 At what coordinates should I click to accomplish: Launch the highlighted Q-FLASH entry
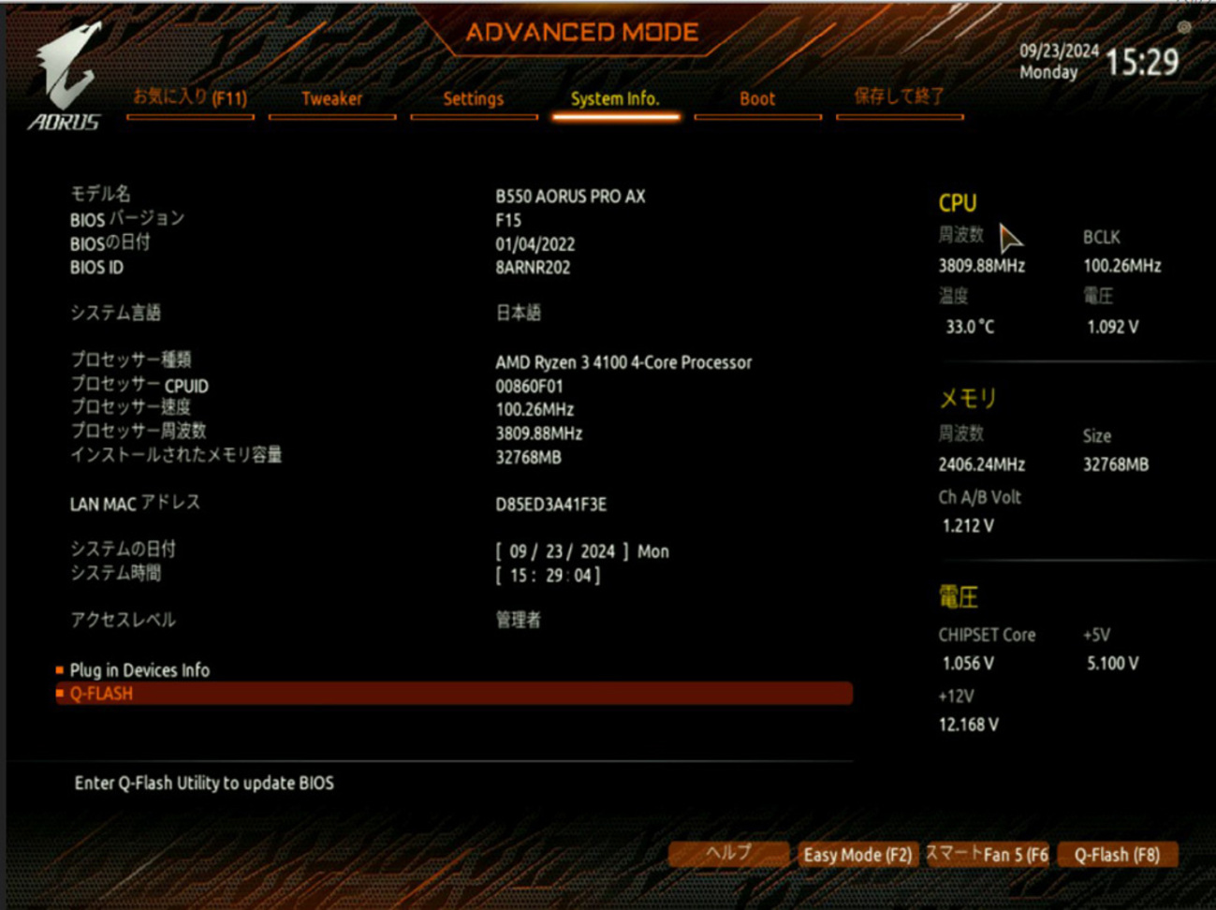coord(101,694)
